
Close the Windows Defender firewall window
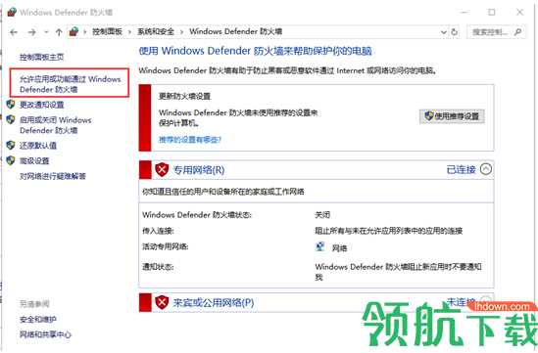519,13
